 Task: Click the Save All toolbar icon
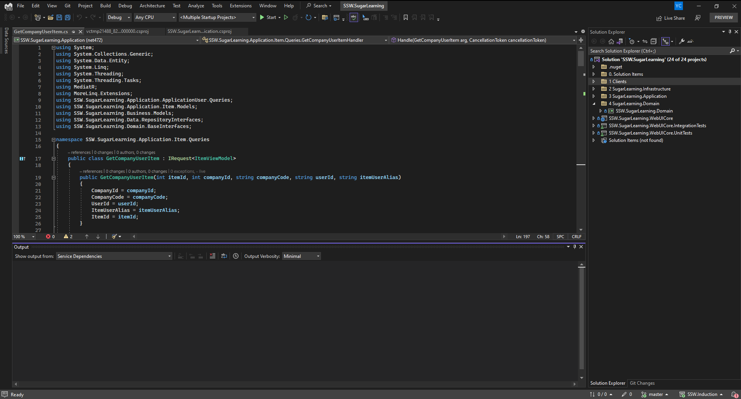[x=67, y=17]
